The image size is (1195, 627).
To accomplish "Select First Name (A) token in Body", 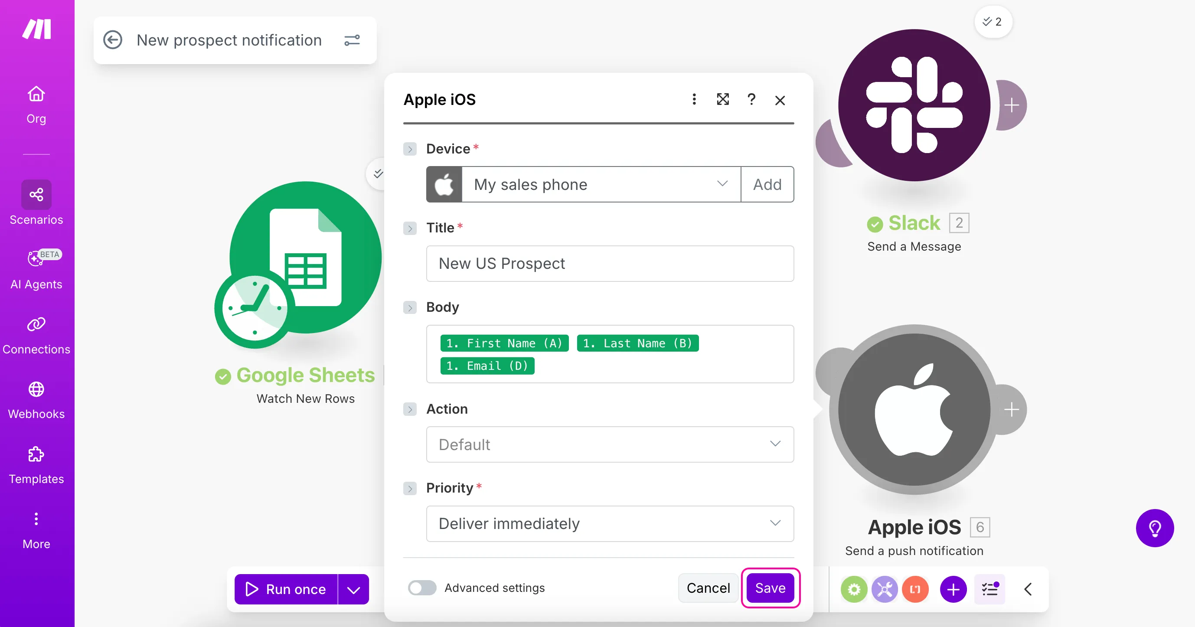I will click(x=504, y=343).
